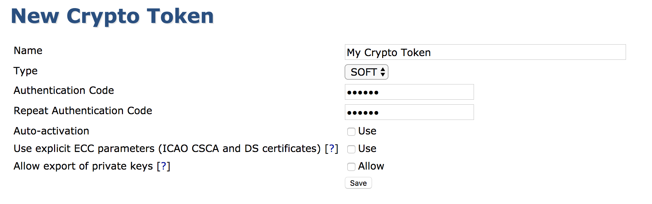Screen dimensions: 652x204
Task: Click the Repeat Authentication Code label
Action: tap(83, 111)
